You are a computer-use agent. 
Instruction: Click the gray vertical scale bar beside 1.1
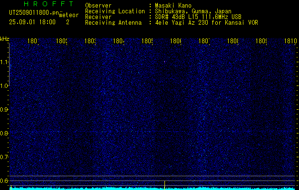tap(9, 64)
